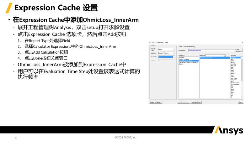Expand the Geometry dropdown

click(x=174, y=57)
